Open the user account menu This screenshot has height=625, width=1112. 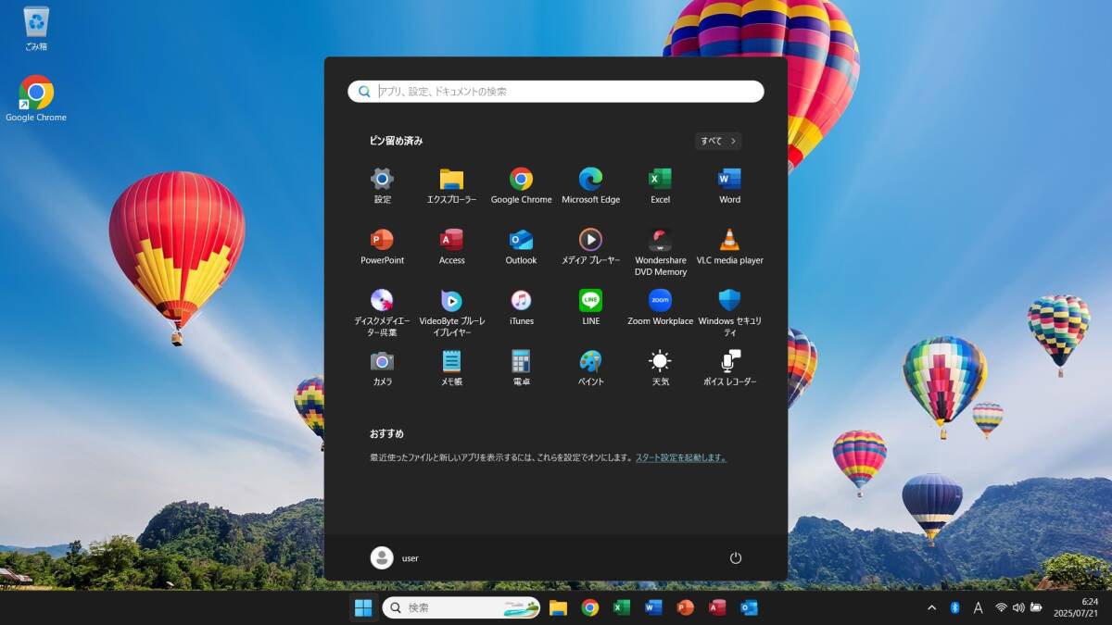[395, 557]
